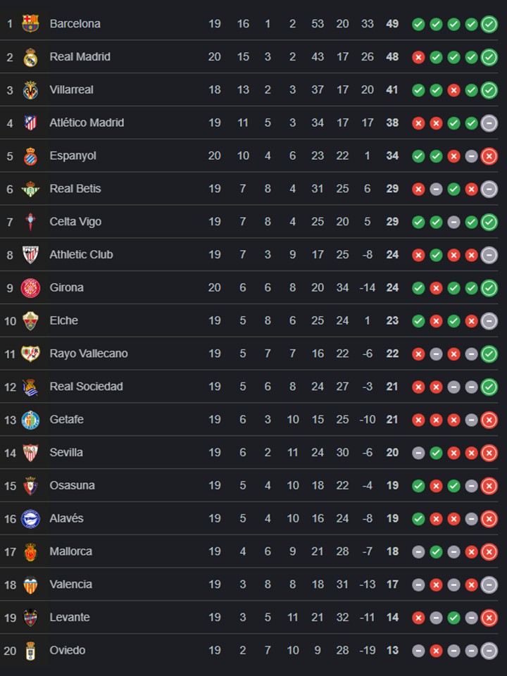Click the Atlético Madrid club crest

30,123
